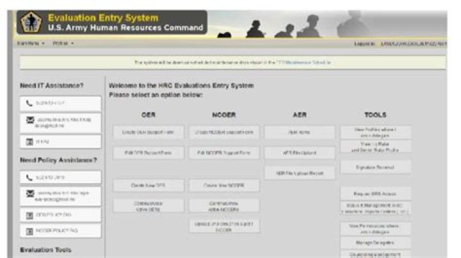The width and height of the screenshot is (461, 258).
Task: Open the IT FAQ document icon
Action: [29, 142]
